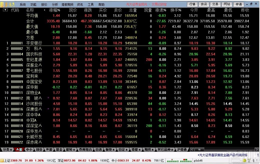Open the 报价 menu
This screenshot has height=164, width=260.
pos(44,5)
